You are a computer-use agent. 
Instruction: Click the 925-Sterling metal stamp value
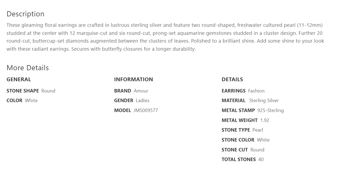(270, 110)
